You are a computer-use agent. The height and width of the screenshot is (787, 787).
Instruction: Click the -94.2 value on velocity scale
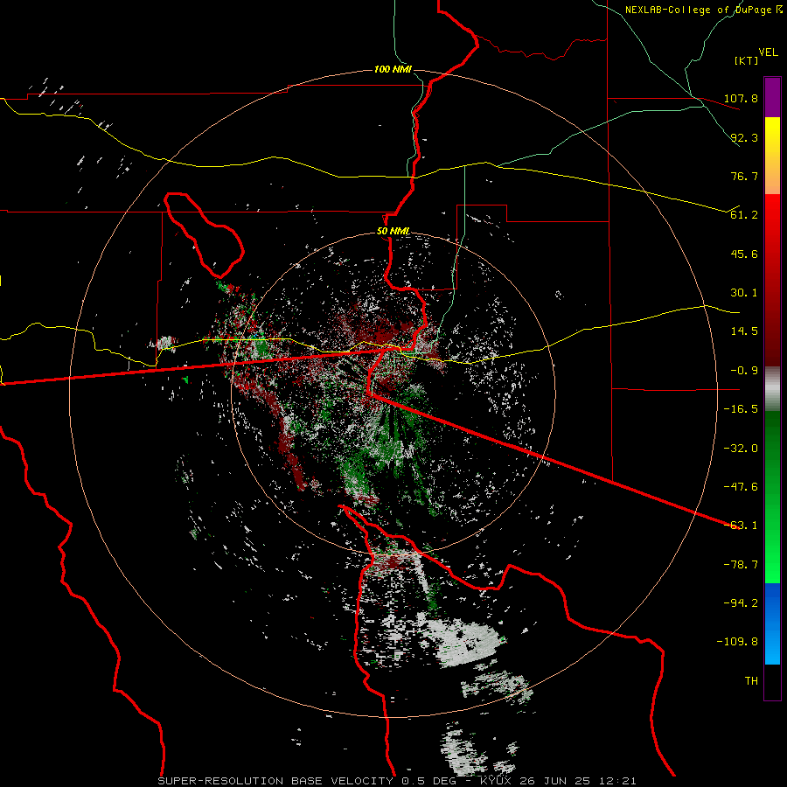pyautogui.click(x=741, y=603)
